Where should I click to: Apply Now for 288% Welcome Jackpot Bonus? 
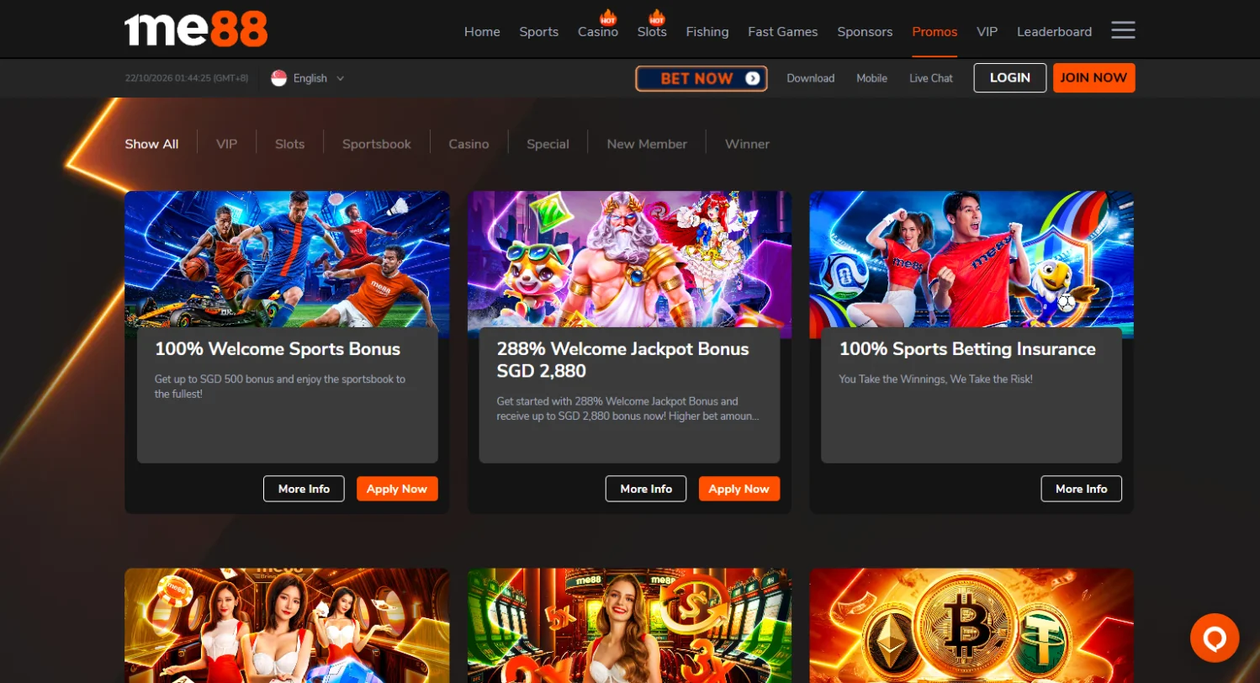click(739, 489)
